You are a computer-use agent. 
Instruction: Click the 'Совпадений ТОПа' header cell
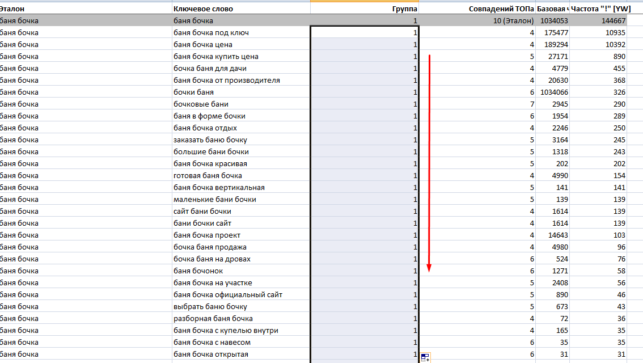477,9
